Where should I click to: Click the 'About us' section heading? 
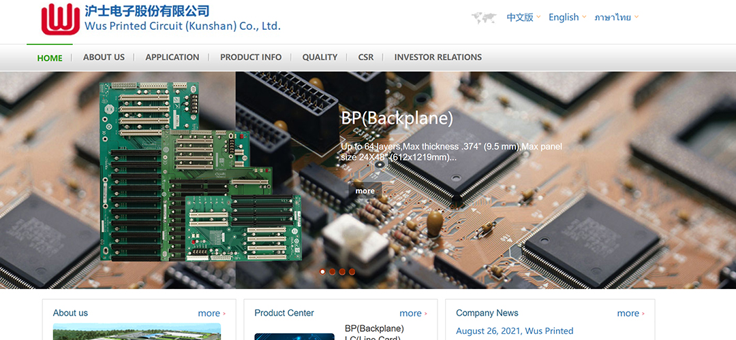[70, 313]
